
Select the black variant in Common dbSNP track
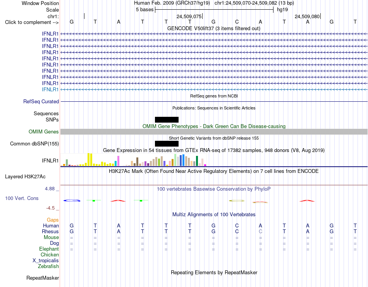point(167,143)
